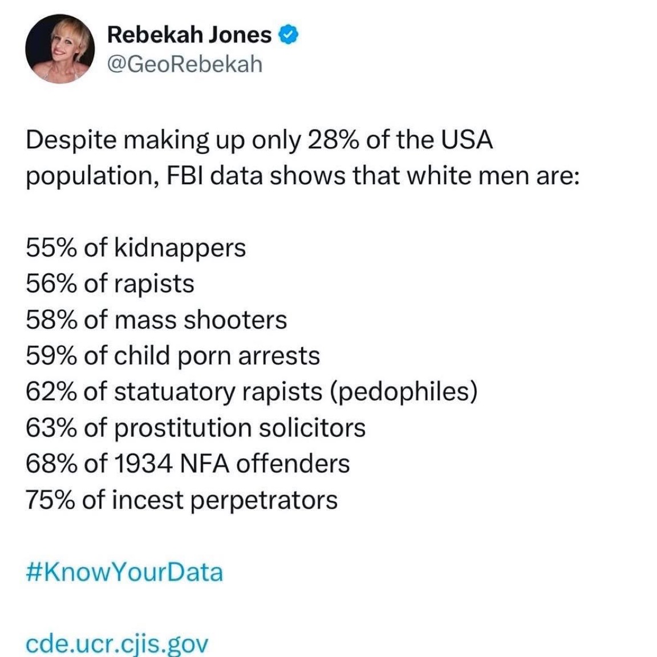Open the Rebekah Jones profile picture
The width and height of the screenshot is (657, 657).
tap(59, 48)
